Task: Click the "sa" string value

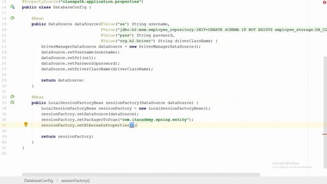Action: pyautogui.click(x=123, y=24)
